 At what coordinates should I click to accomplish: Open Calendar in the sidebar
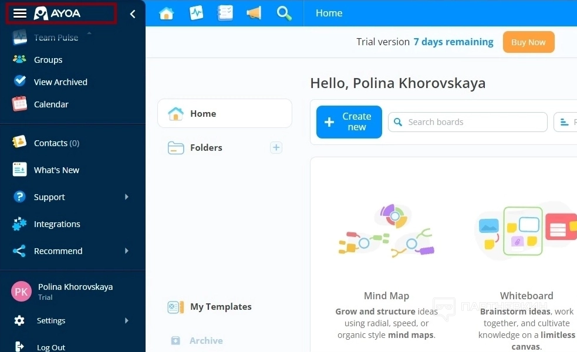pyautogui.click(x=51, y=104)
